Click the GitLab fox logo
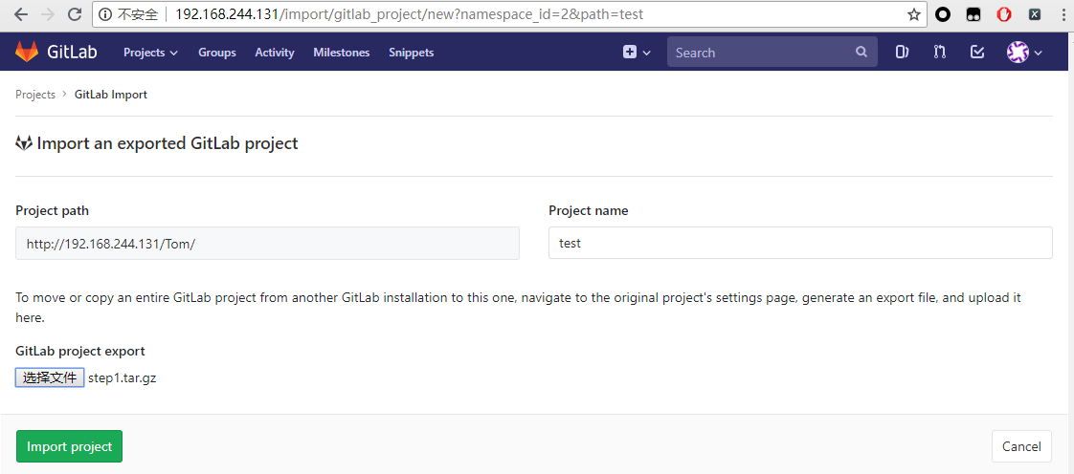Viewport: 1074px width, 474px height. click(27, 52)
